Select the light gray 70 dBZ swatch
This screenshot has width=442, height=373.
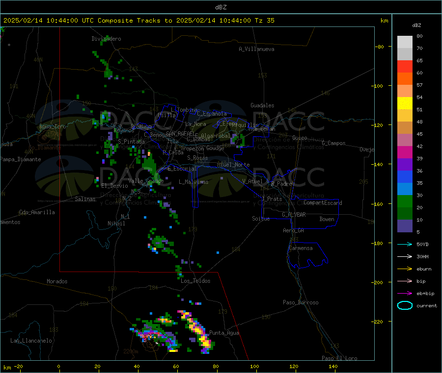(405, 42)
